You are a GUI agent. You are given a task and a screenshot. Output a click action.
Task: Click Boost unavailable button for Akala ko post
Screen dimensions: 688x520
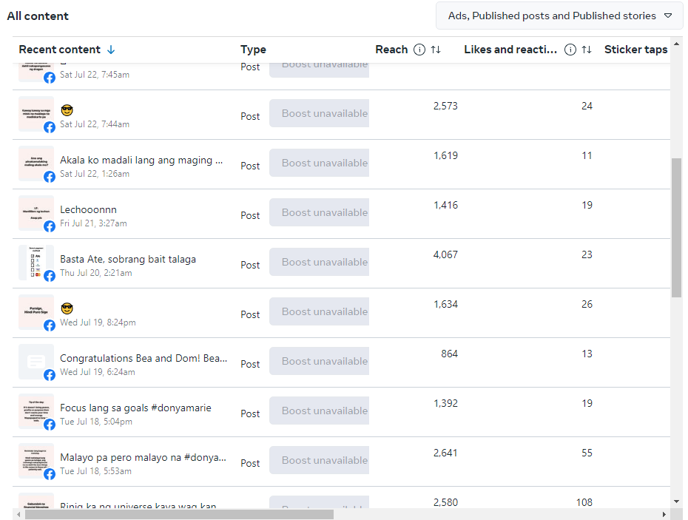click(x=319, y=163)
